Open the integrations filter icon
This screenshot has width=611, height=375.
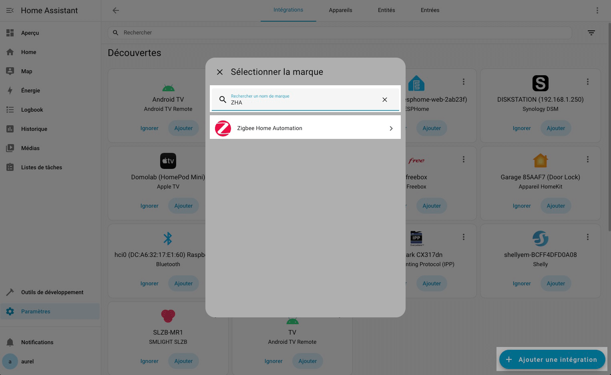591,33
